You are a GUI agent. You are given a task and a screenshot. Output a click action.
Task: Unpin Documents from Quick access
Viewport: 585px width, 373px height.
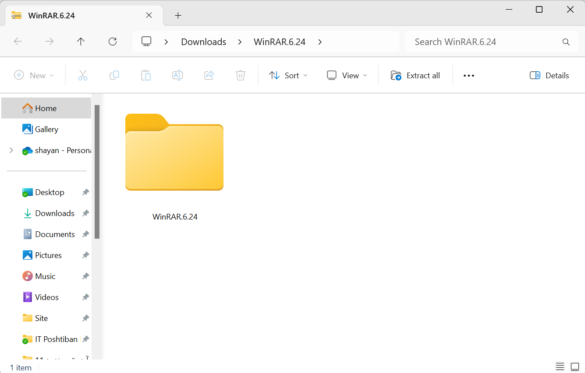[x=86, y=234]
